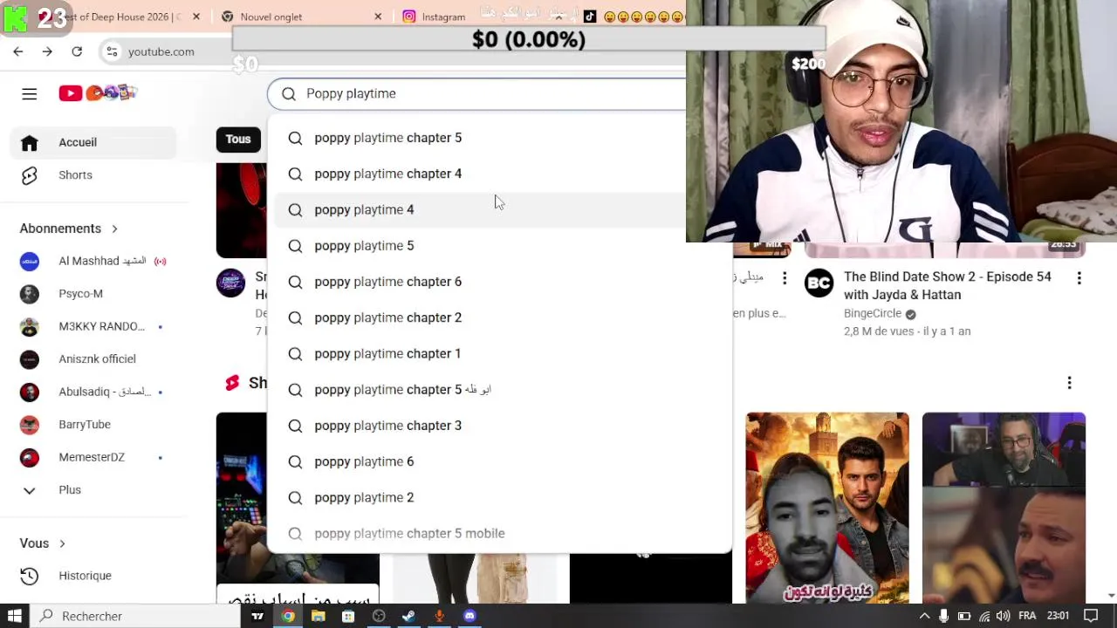
Task: Click the page vertical scrollbar down arrow
Action: coord(1111,597)
